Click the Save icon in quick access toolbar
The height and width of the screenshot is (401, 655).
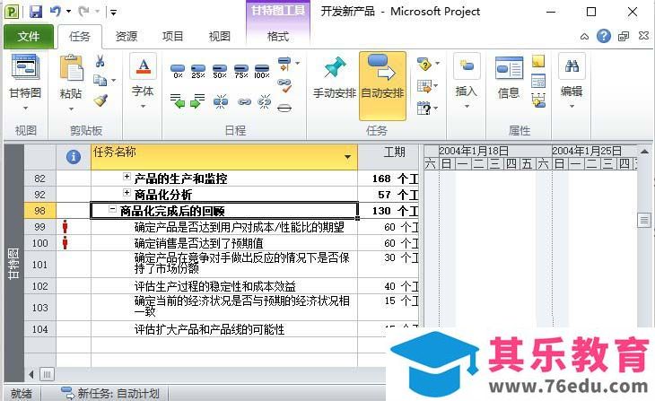[36, 12]
